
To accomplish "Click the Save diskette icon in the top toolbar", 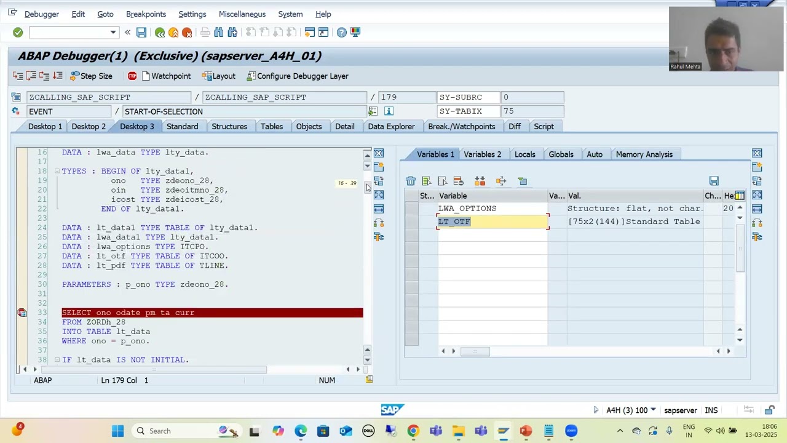I will (x=141, y=32).
